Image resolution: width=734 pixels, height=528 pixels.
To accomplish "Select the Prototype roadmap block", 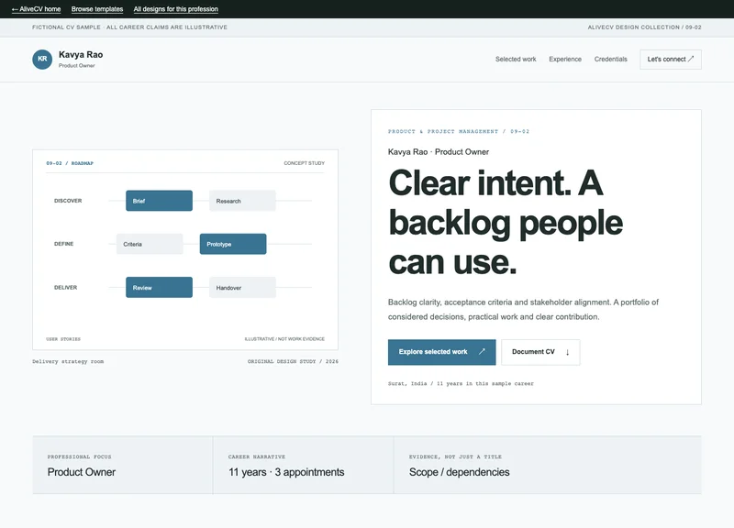I will 233,244.
